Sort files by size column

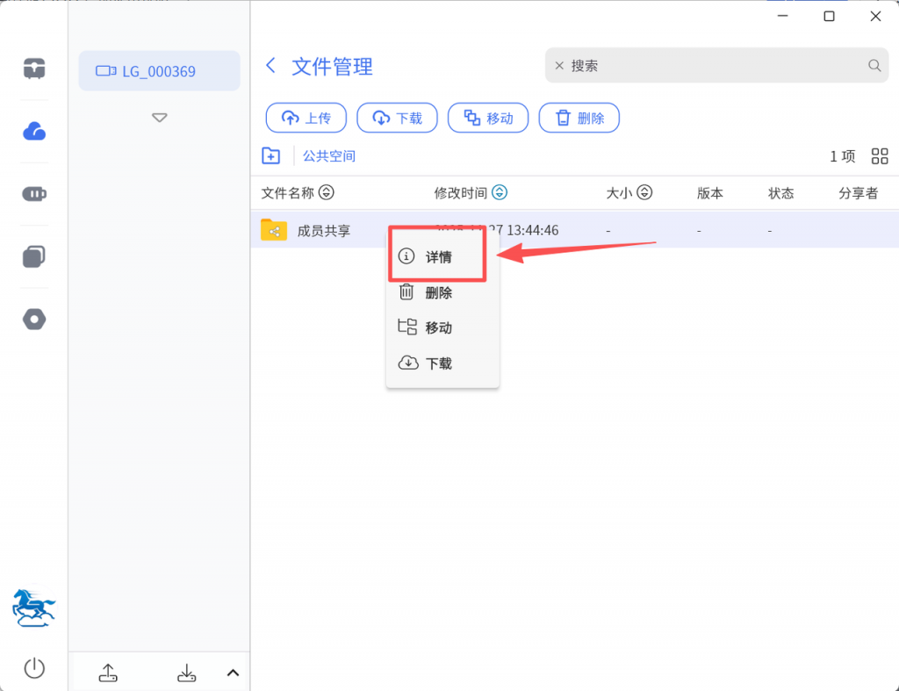pyautogui.click(x=644, y=193)
